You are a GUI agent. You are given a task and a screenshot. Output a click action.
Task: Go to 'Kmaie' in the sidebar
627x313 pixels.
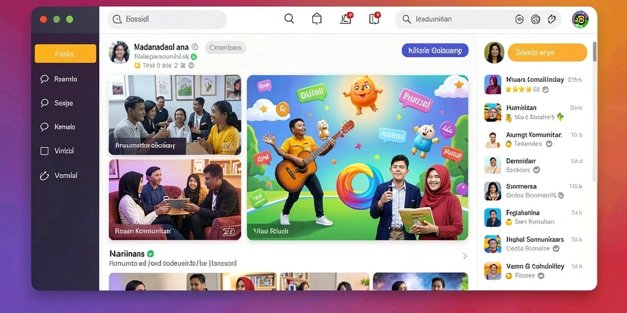tap(66, 127)
